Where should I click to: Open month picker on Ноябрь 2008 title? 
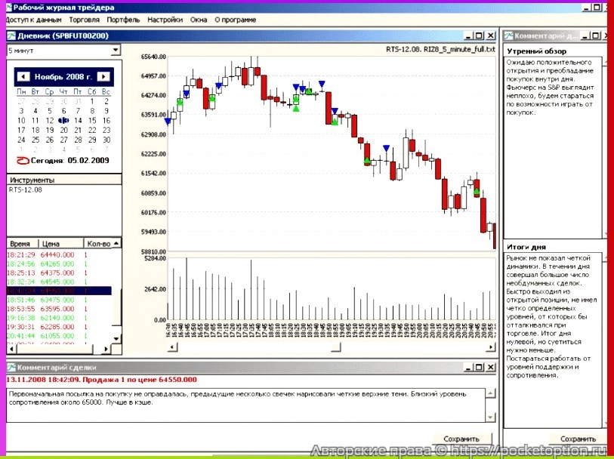[x=63, y=77]
